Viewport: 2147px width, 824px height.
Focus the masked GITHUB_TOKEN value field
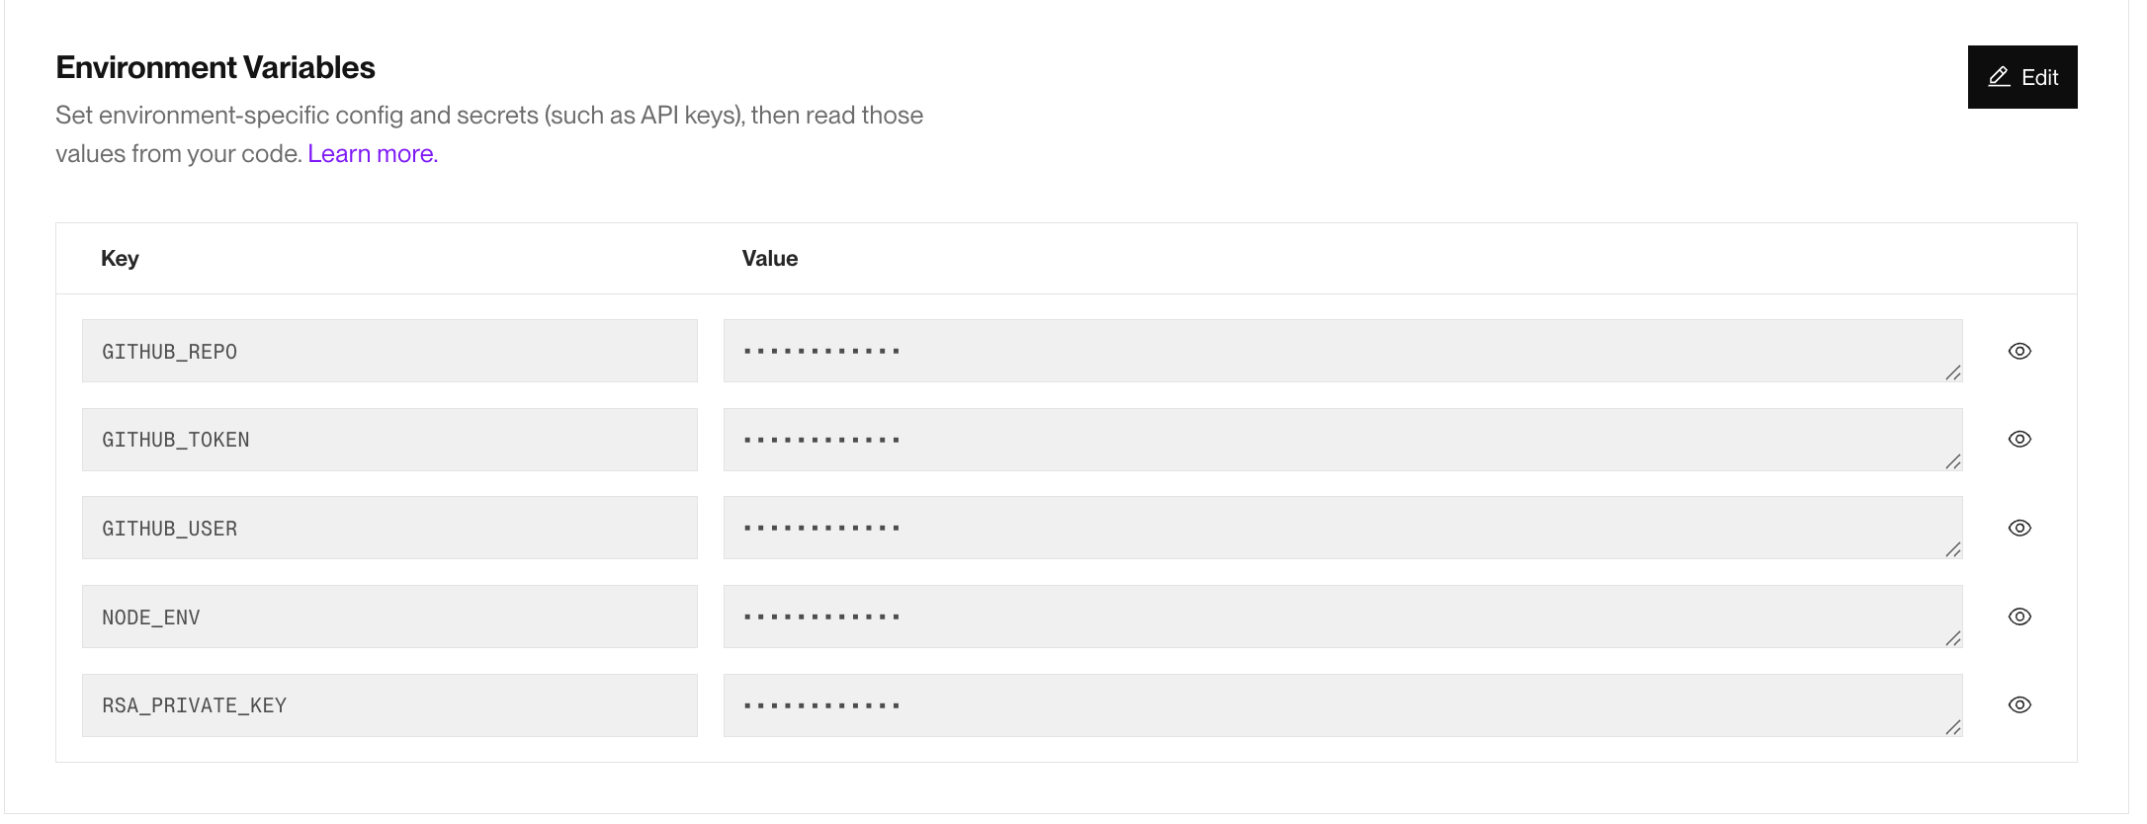pos(1342,440)
